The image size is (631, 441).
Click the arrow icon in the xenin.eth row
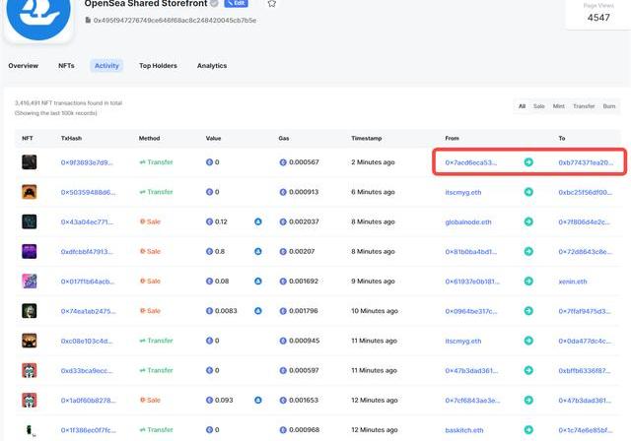(x=528, y=282)
